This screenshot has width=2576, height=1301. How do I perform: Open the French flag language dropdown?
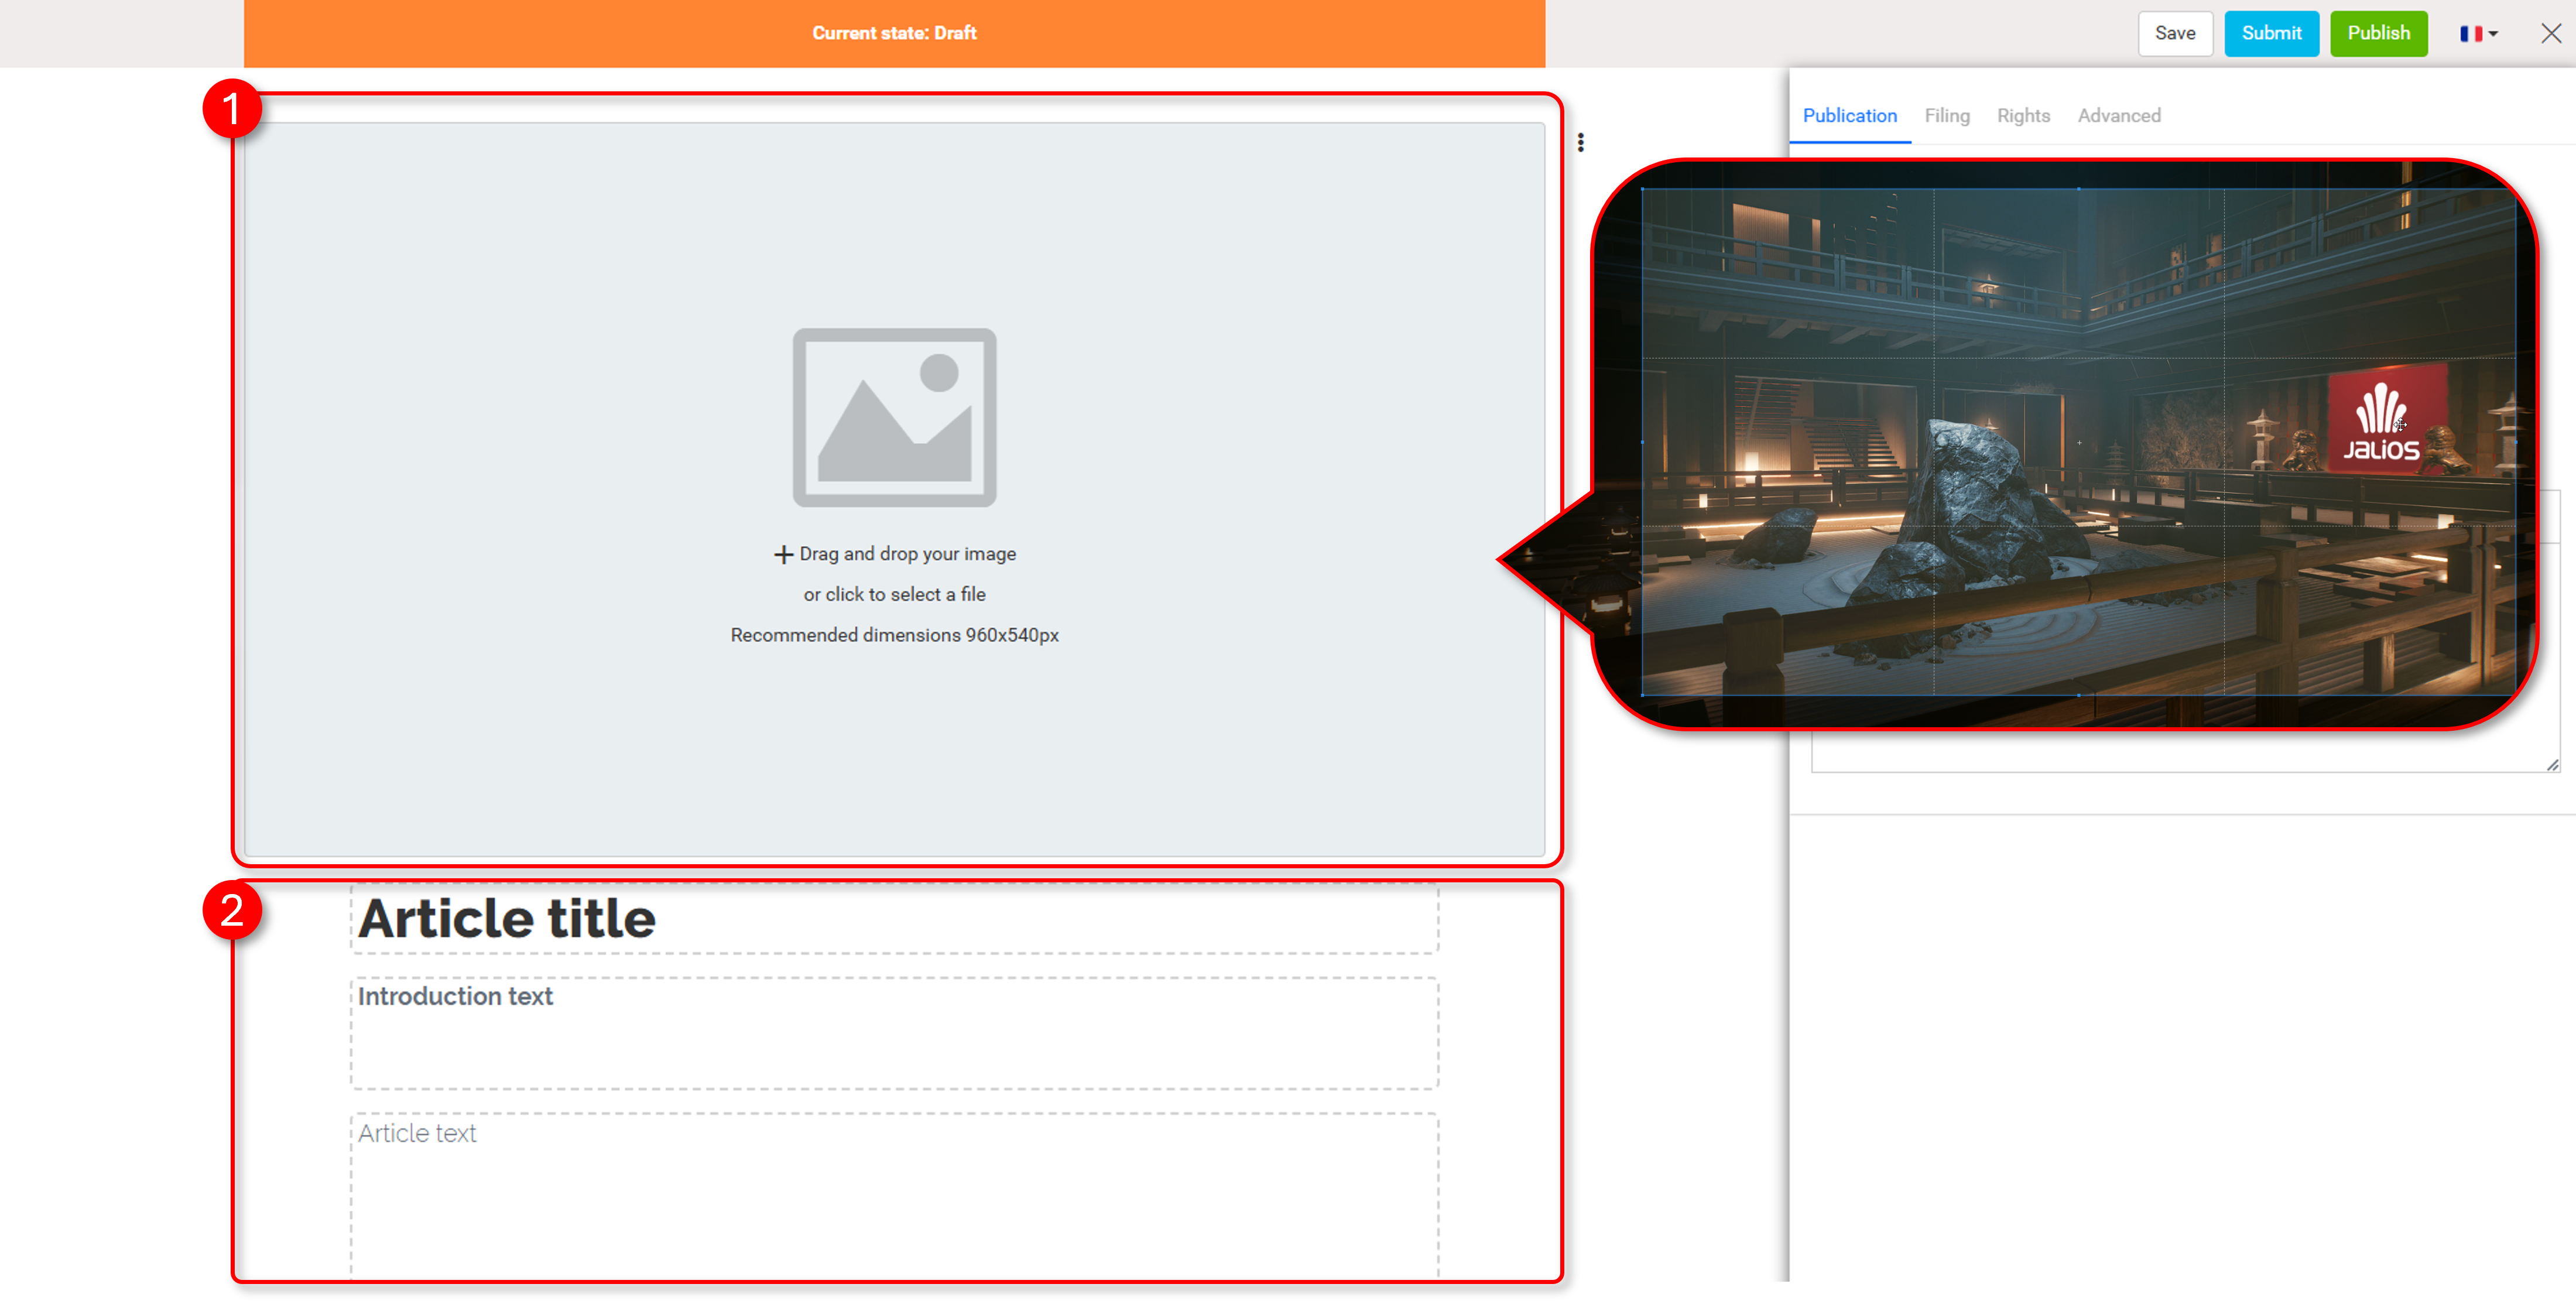[2478, 33]
